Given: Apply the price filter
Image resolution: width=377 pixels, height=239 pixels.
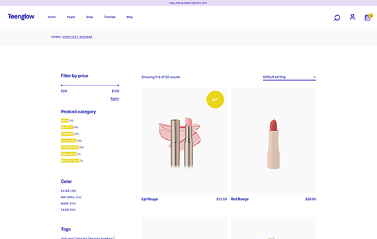Looking at the screenshot, I should pyautogui.click(x=114, y=99).
